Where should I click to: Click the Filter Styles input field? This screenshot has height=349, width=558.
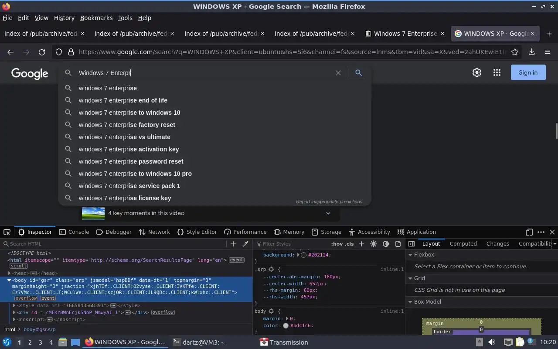(292, 244)
